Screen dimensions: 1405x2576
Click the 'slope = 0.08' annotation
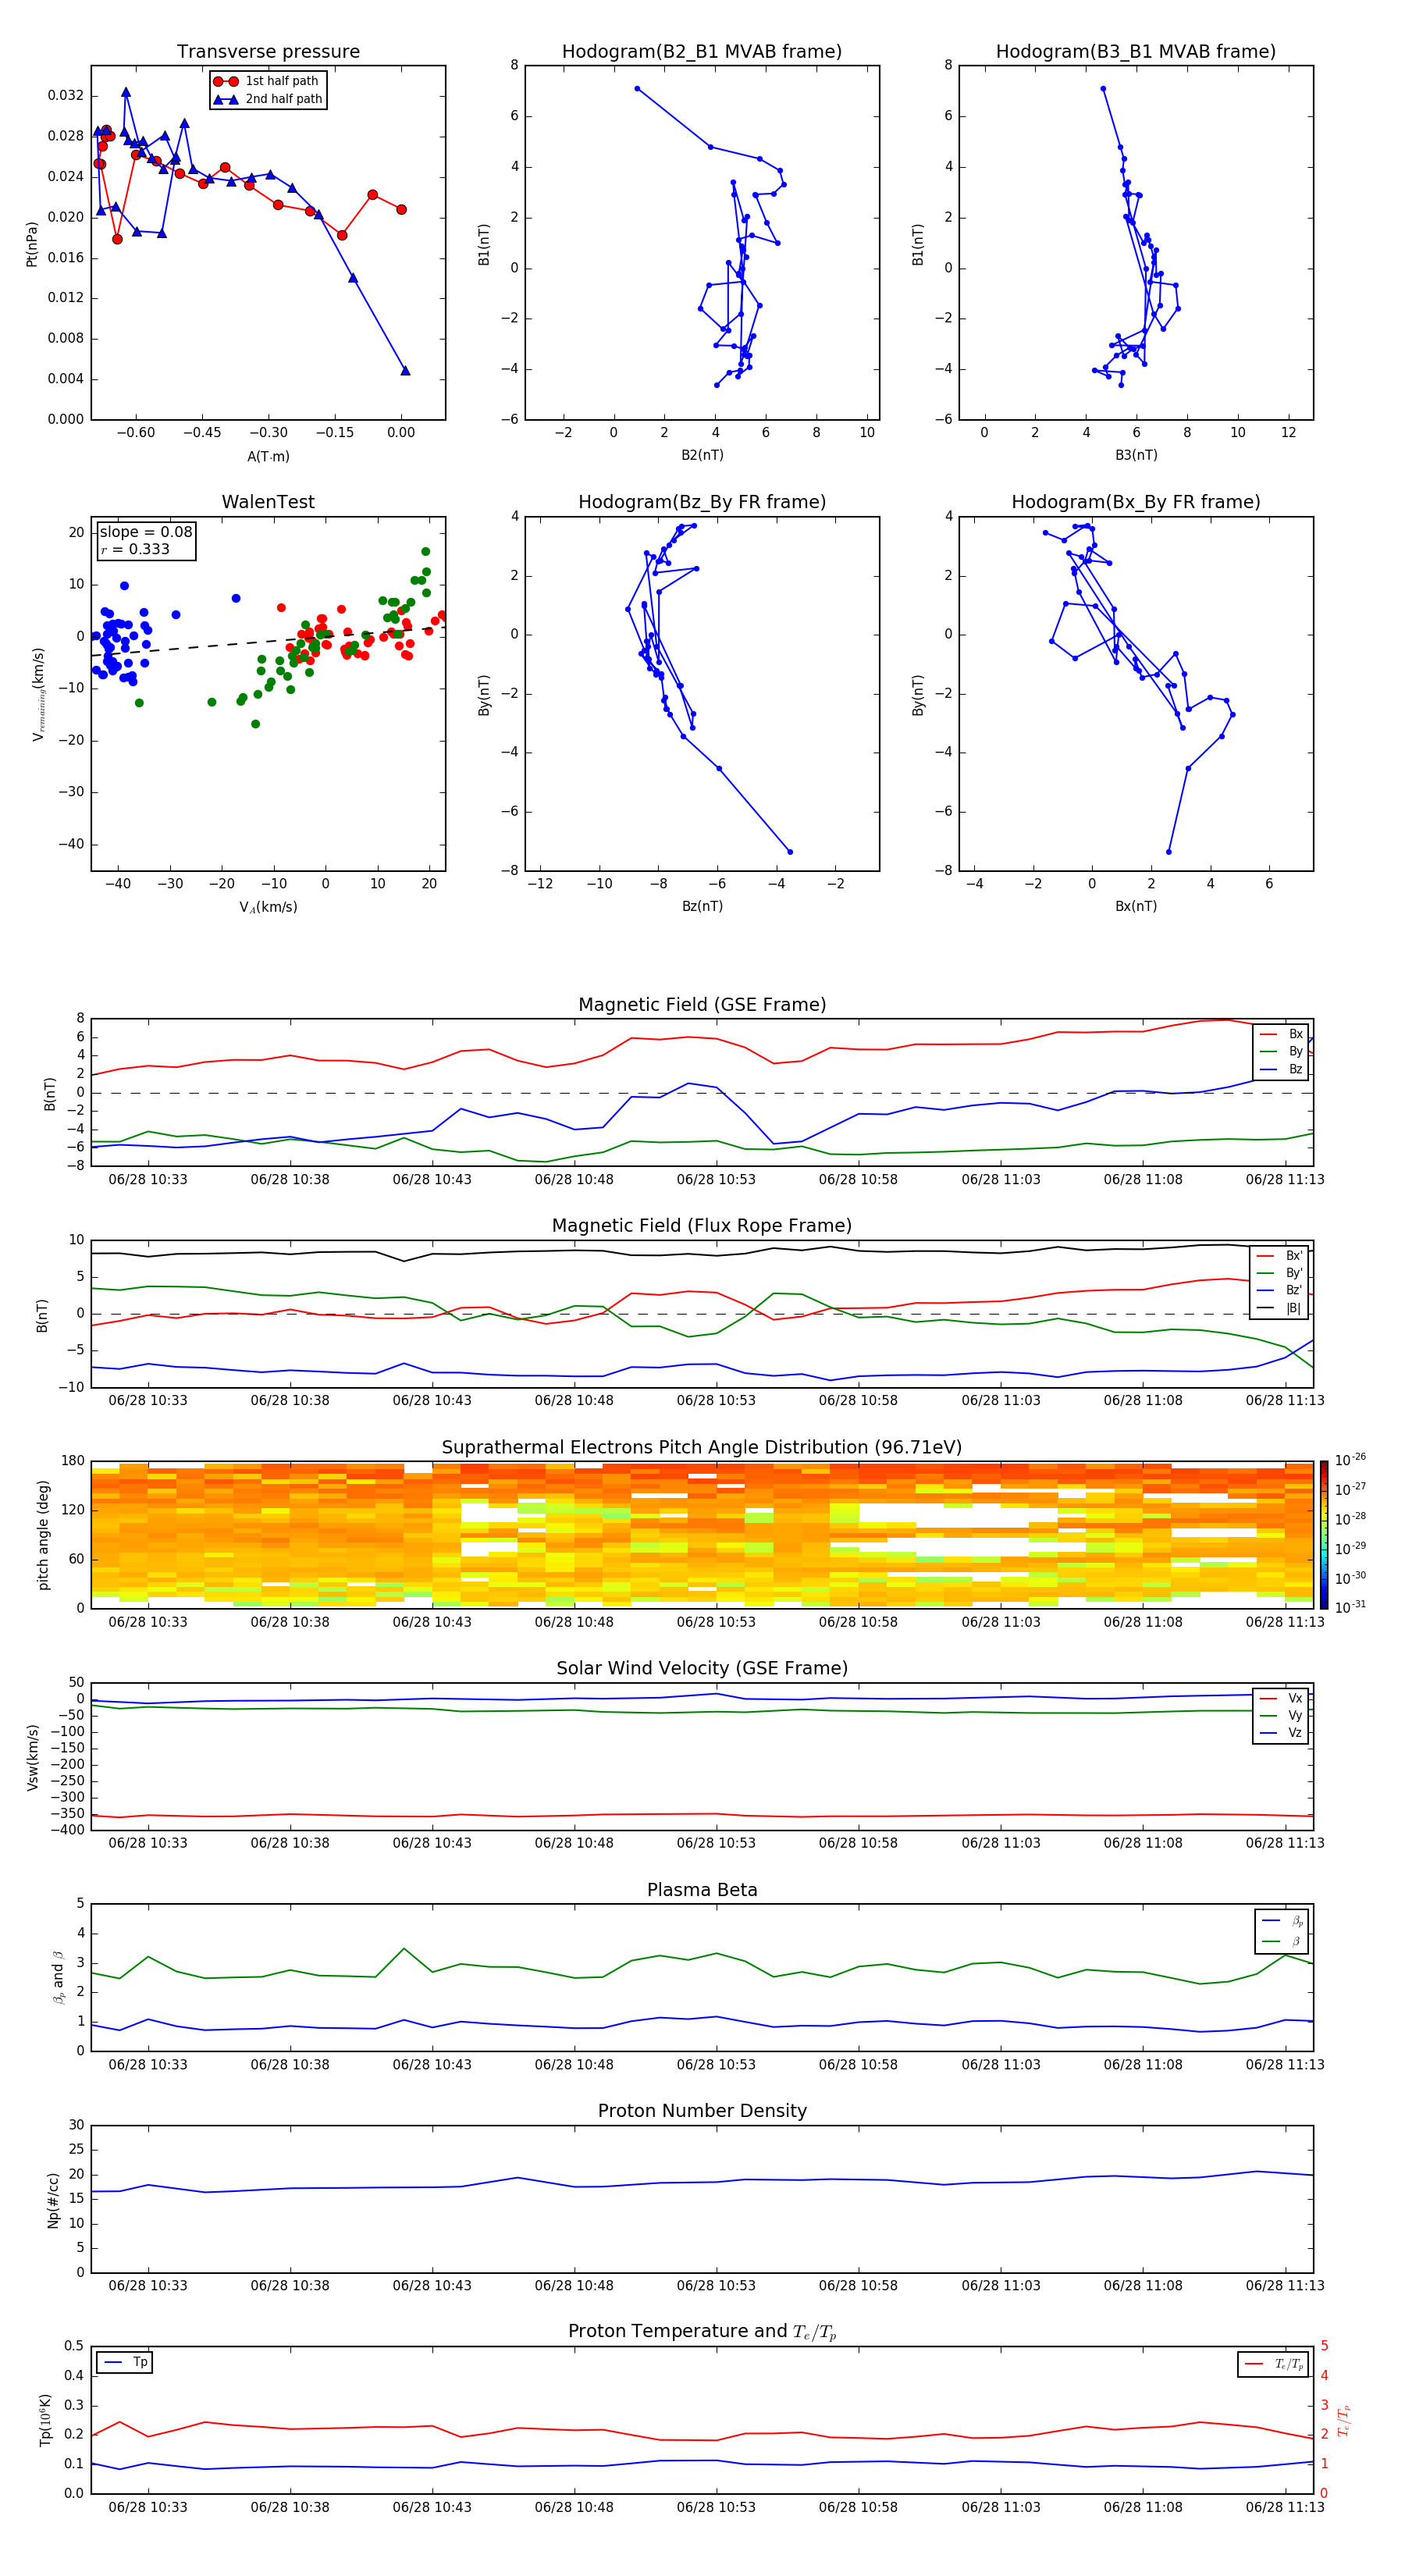pos(146,532)
